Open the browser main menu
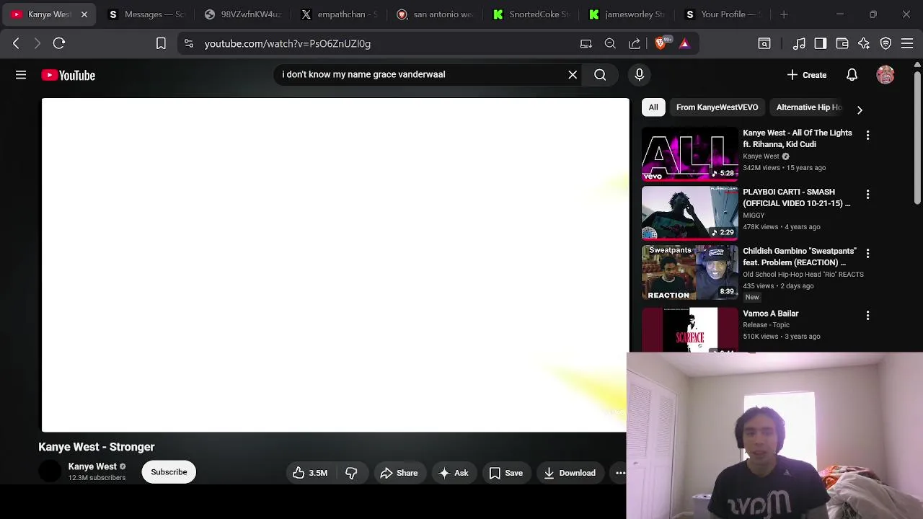Viewport: 923px width, 519px height. coord(907,43)
